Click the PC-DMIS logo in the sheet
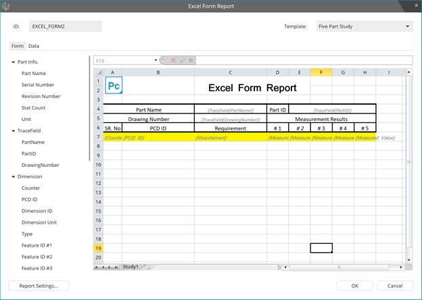Screen dimensions: 422x300 coord(115,86)
